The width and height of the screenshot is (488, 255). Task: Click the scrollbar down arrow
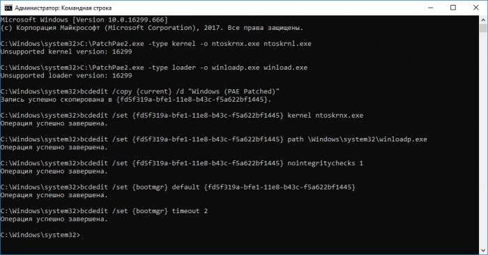(483, 249)
